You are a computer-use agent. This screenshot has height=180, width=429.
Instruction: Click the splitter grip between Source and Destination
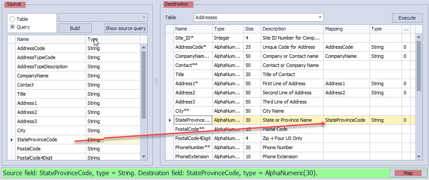click(157, 83)
